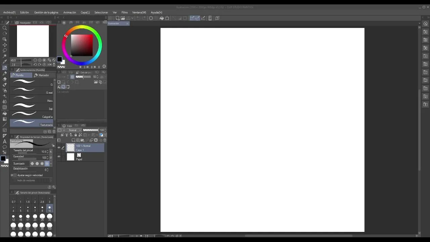The width and height of the screenshot is (430, 242).
Task: Select the Eyedropper tool
Action: click(x=5, y=62)
